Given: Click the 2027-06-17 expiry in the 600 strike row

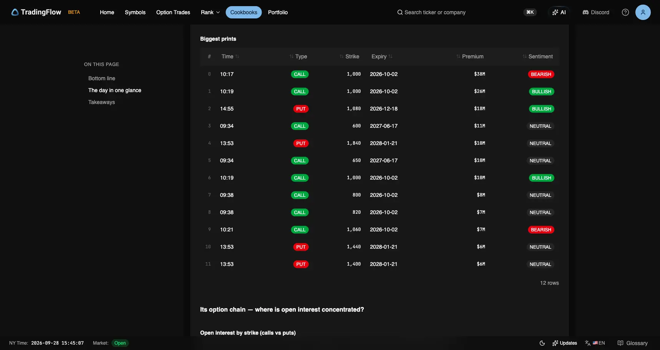Looking at the screenshot, I should point(384,126).
